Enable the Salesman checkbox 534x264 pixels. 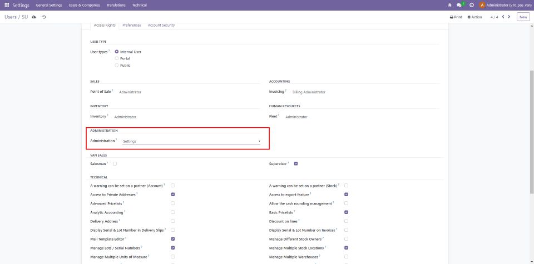[115, 163]
